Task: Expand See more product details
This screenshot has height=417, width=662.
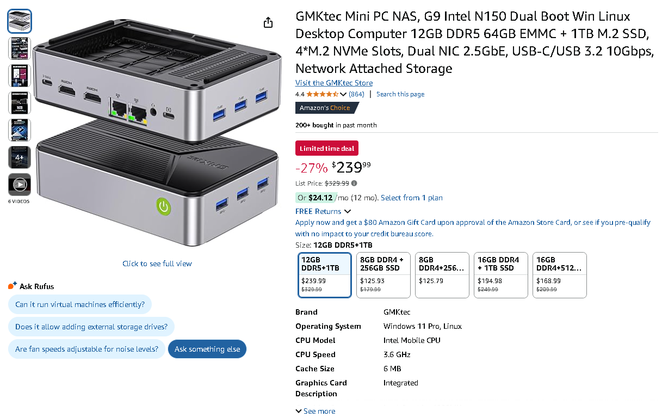Action: 315,411
